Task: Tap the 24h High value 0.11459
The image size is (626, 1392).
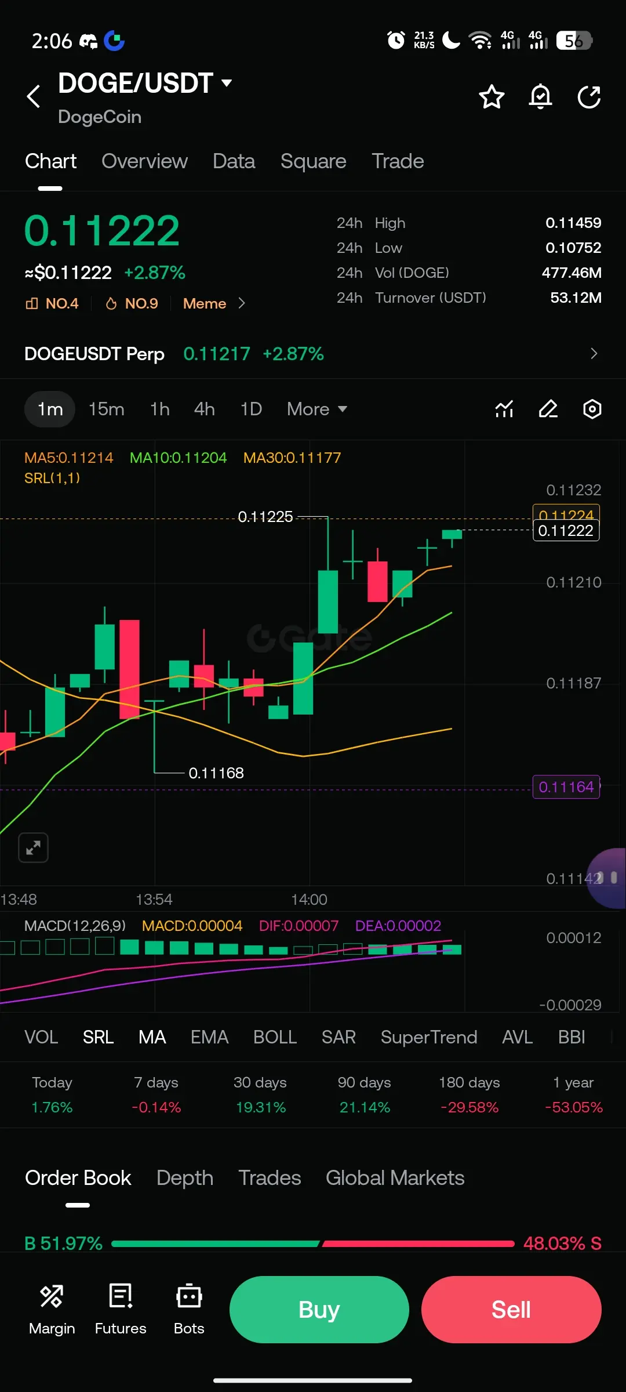Action: click(x=573, y=223)
